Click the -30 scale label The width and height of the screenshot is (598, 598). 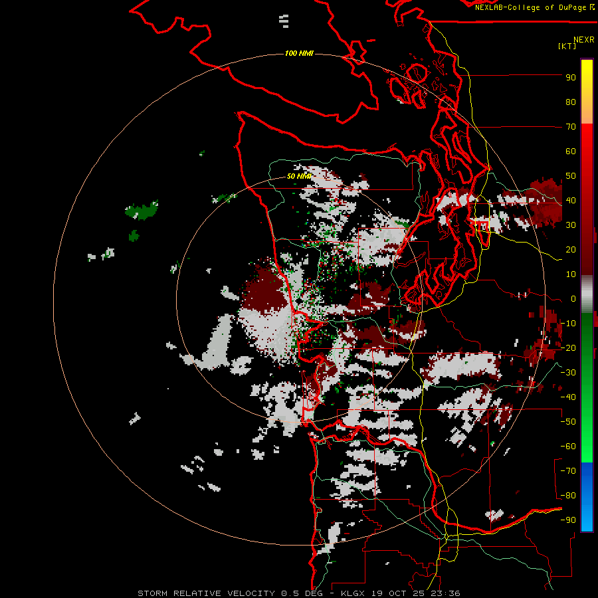568,373
